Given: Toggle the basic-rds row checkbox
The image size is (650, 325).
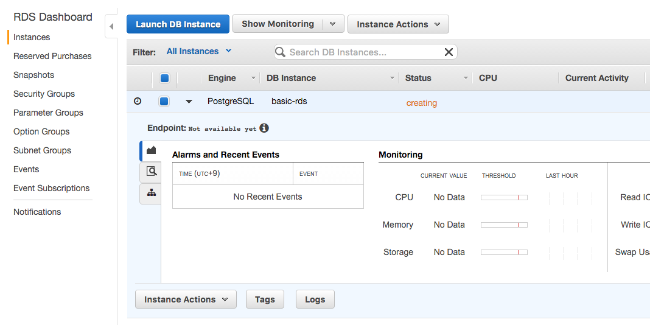Looking at the screenshot, I should click(x=164, y=101).
